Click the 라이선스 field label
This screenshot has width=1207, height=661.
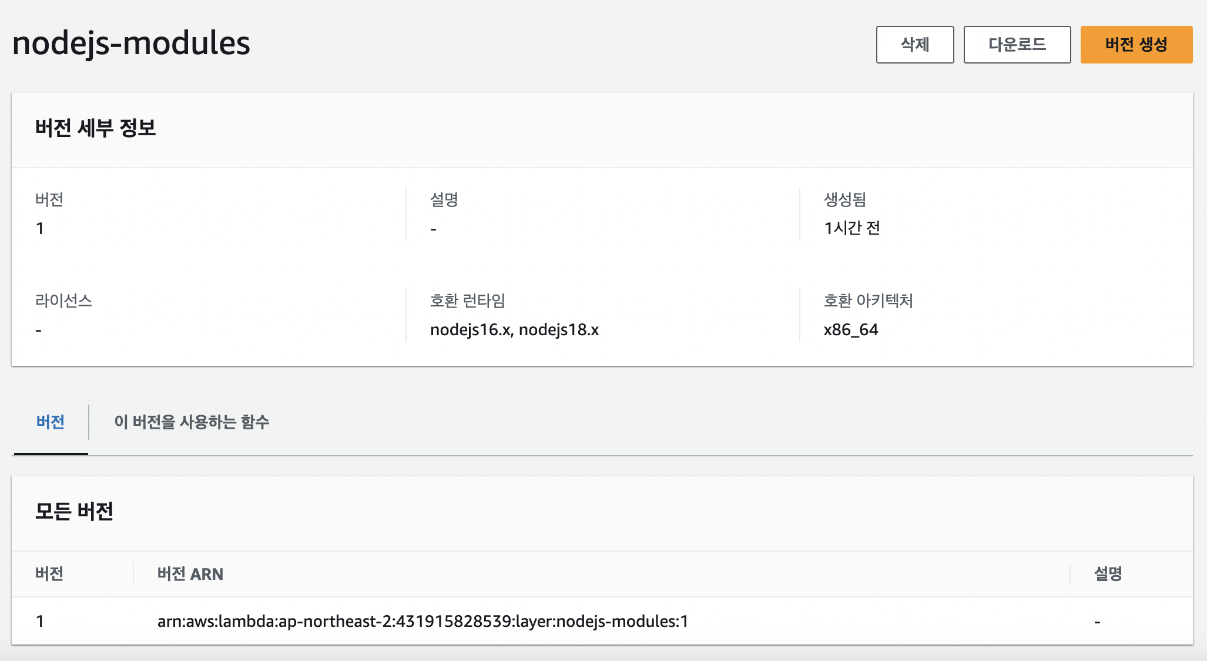(63, 301)
